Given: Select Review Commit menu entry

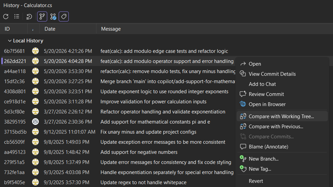Looking at the screenshot, I should point(282,94).
